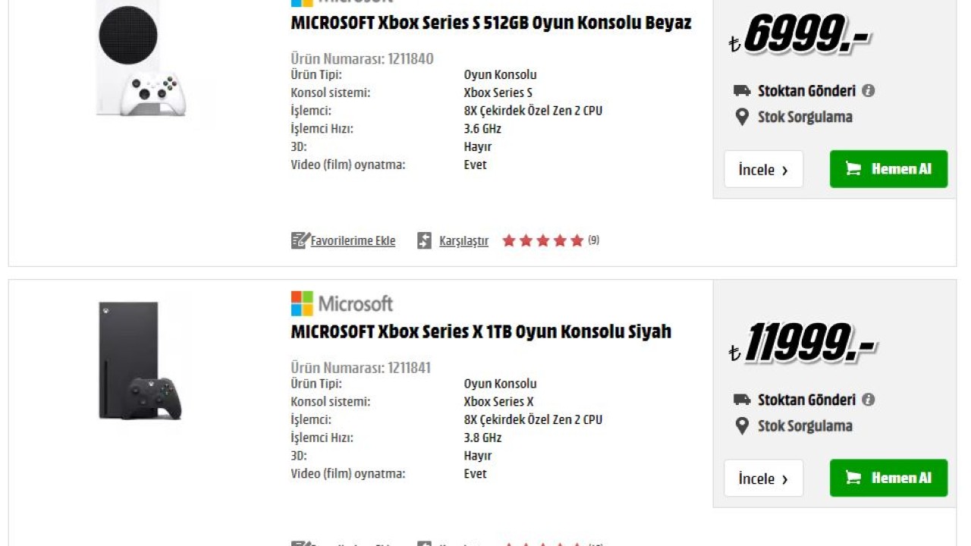Click the Microsoft logo above Xbox Series X
The image size is (971, 546).
tap(342, 303)
